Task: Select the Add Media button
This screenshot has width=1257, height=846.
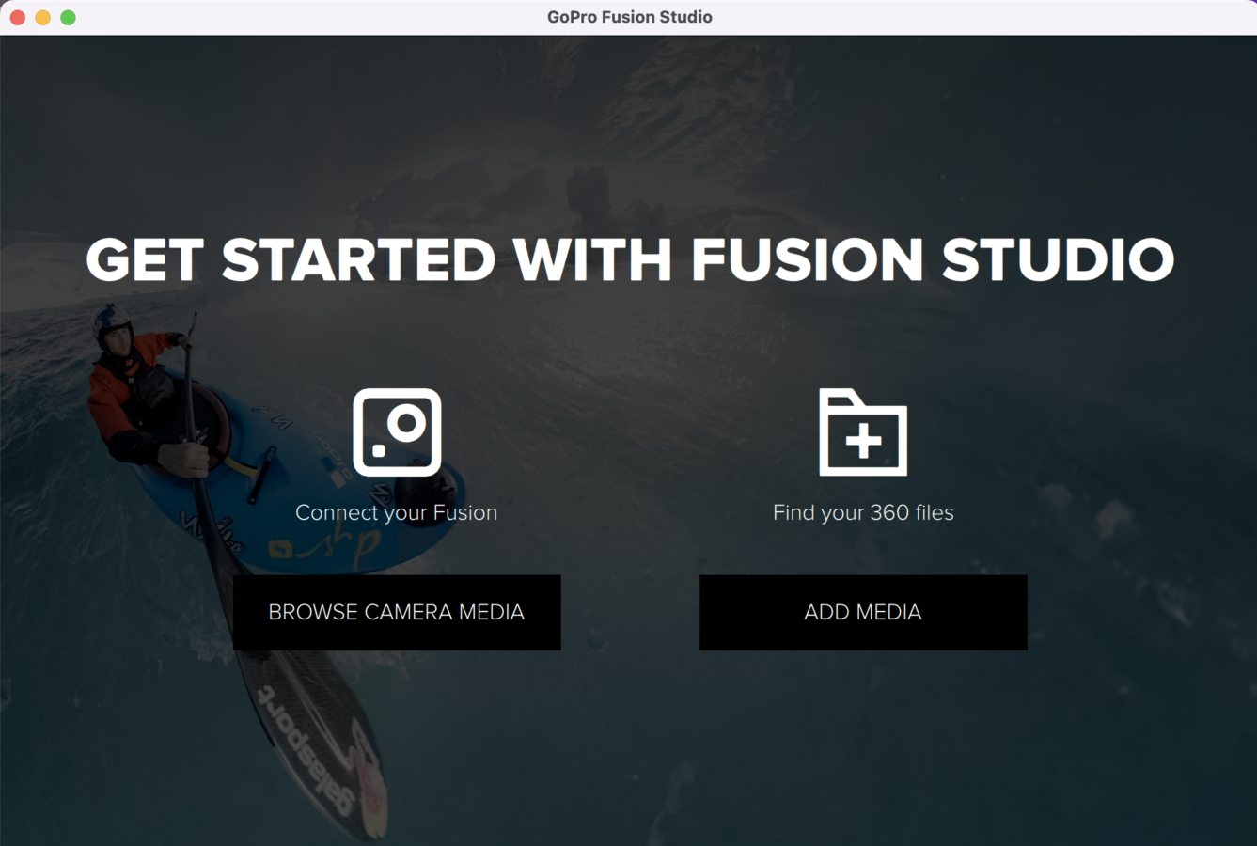Action: [x=863, y=612]
